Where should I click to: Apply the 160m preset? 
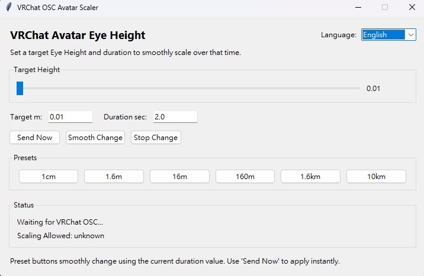point(245,177)
